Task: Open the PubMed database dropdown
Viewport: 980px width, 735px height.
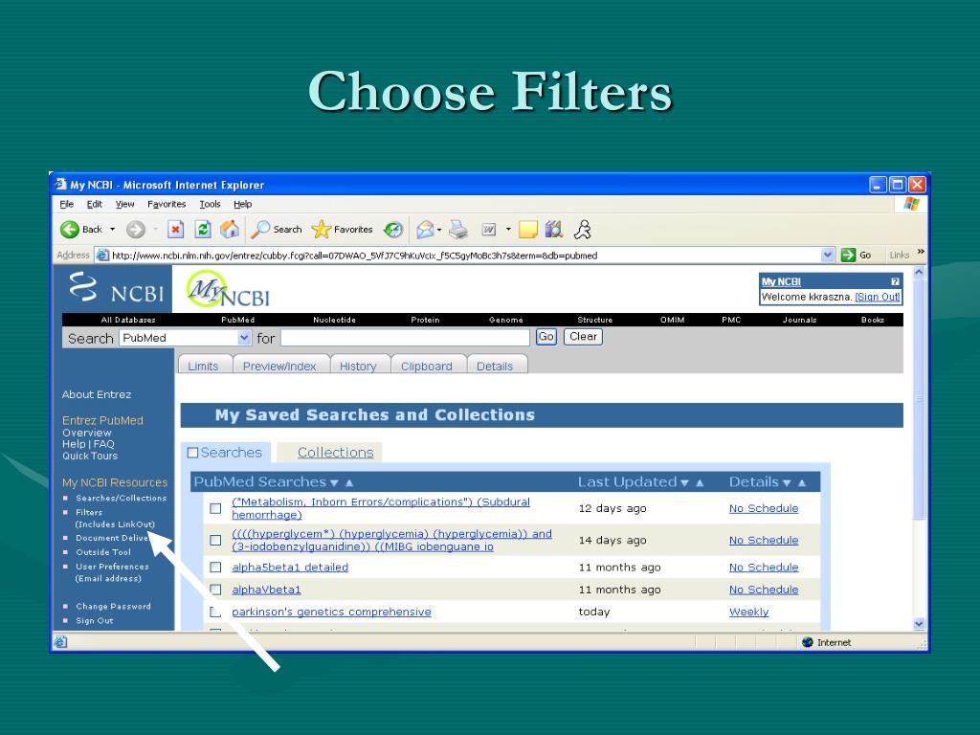Action: point(244,338)
